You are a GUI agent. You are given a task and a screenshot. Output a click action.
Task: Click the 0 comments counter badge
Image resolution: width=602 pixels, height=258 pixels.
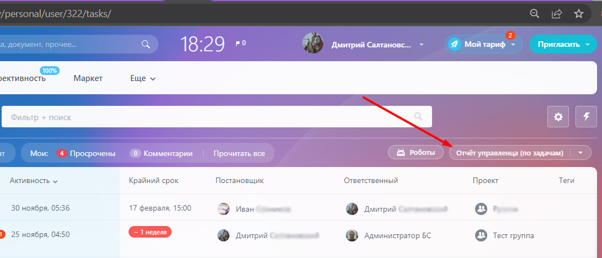pos(135,153)
